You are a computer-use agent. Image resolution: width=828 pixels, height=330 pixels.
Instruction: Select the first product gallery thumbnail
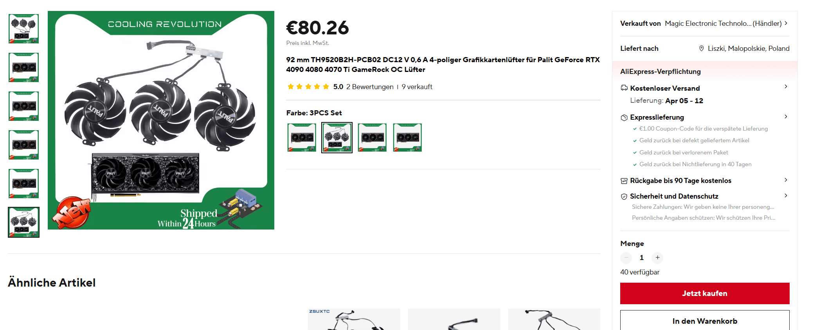[24, 29]
